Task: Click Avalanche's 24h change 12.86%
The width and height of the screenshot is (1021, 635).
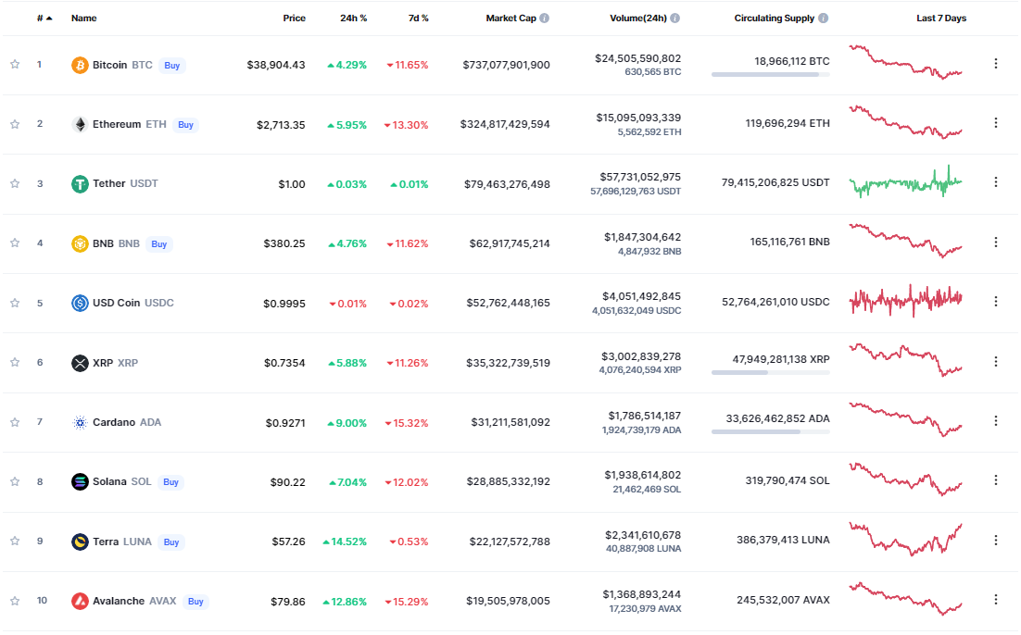Action: pyautogui.click(x=345, y=602)
